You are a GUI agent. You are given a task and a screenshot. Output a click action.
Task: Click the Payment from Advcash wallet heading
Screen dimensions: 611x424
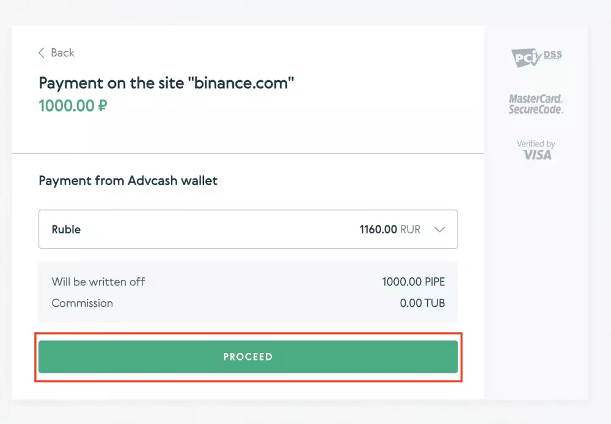pos(127,181)
